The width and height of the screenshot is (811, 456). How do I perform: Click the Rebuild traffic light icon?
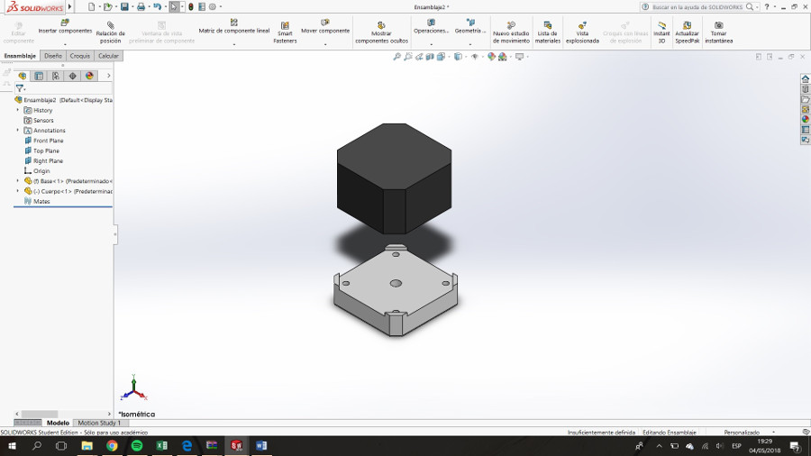191,6
